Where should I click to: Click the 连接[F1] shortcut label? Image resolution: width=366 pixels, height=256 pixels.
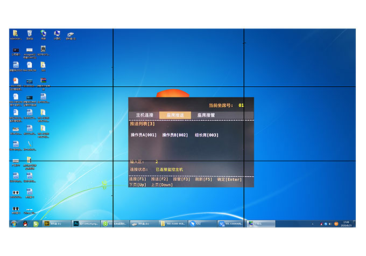pos(138,179)
